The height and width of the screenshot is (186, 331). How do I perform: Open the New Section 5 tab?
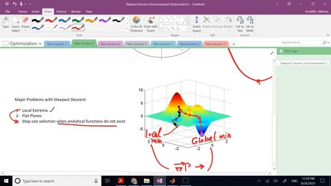[216, 44]
